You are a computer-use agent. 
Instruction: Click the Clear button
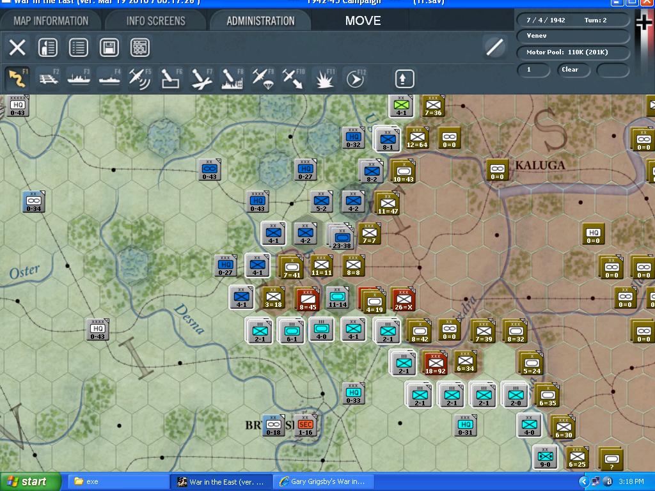click(572, 70)
